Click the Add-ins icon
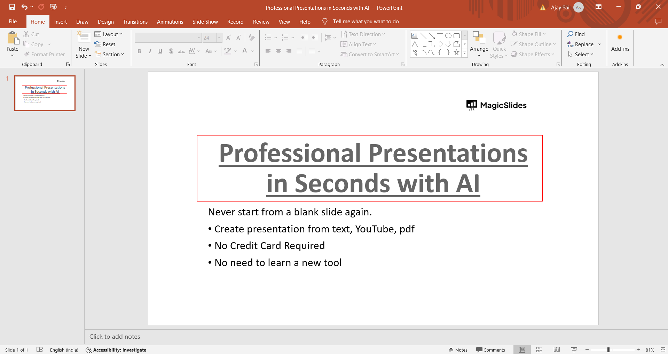The height and width of the screenshot is (354, 668). (x=620, y=38)
